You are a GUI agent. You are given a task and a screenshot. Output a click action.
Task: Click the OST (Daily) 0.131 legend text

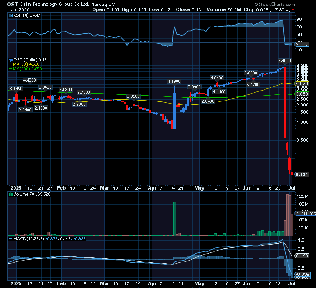click(31, 60)
